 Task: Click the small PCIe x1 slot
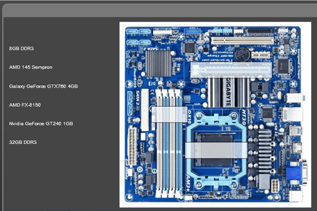coord(260,54)
